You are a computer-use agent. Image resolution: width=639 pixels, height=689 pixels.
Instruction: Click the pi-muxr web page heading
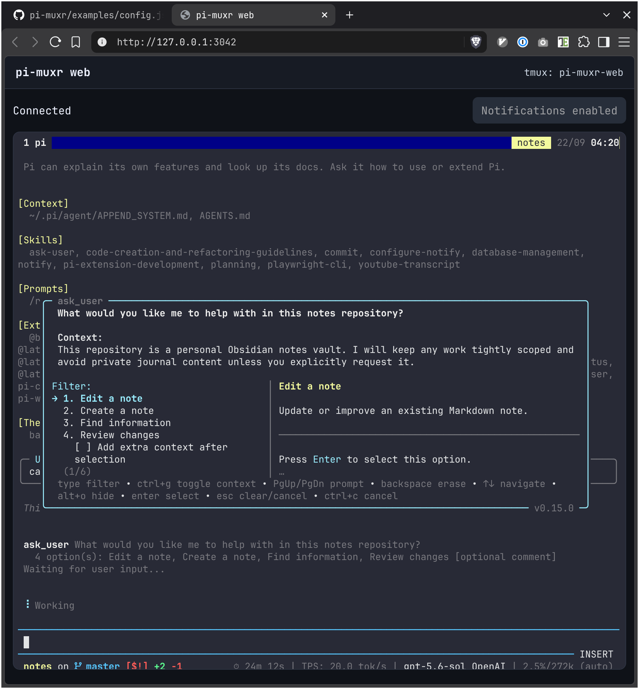coord(53,73)
